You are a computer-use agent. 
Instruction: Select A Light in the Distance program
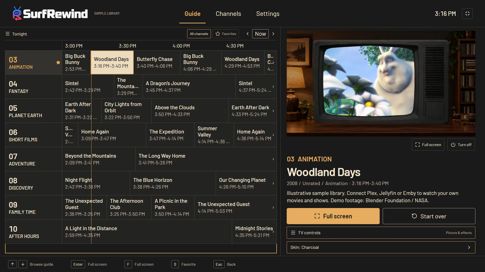click(147, 232)
